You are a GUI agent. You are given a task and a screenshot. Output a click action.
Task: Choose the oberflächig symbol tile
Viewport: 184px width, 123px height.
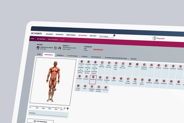156,83
